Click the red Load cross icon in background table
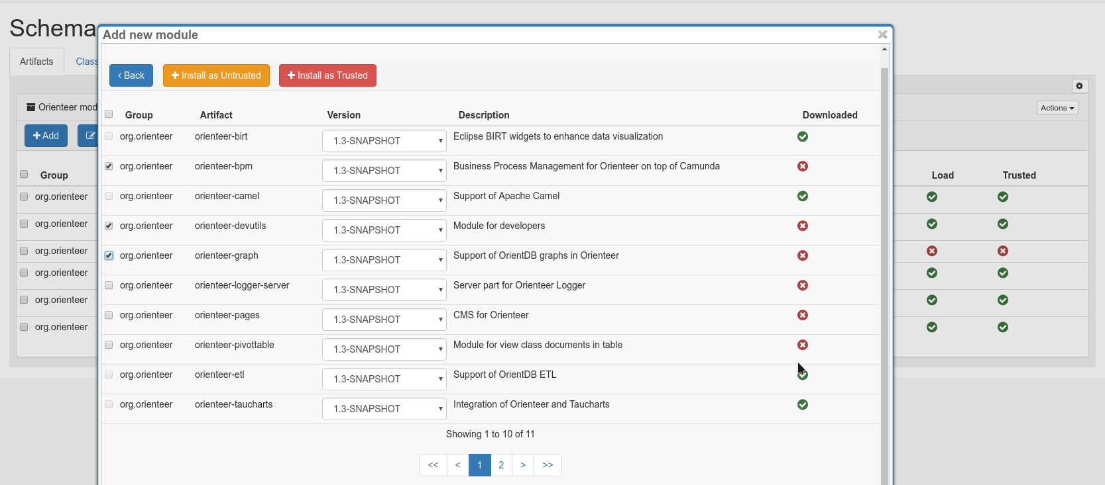 pos(932,251)
